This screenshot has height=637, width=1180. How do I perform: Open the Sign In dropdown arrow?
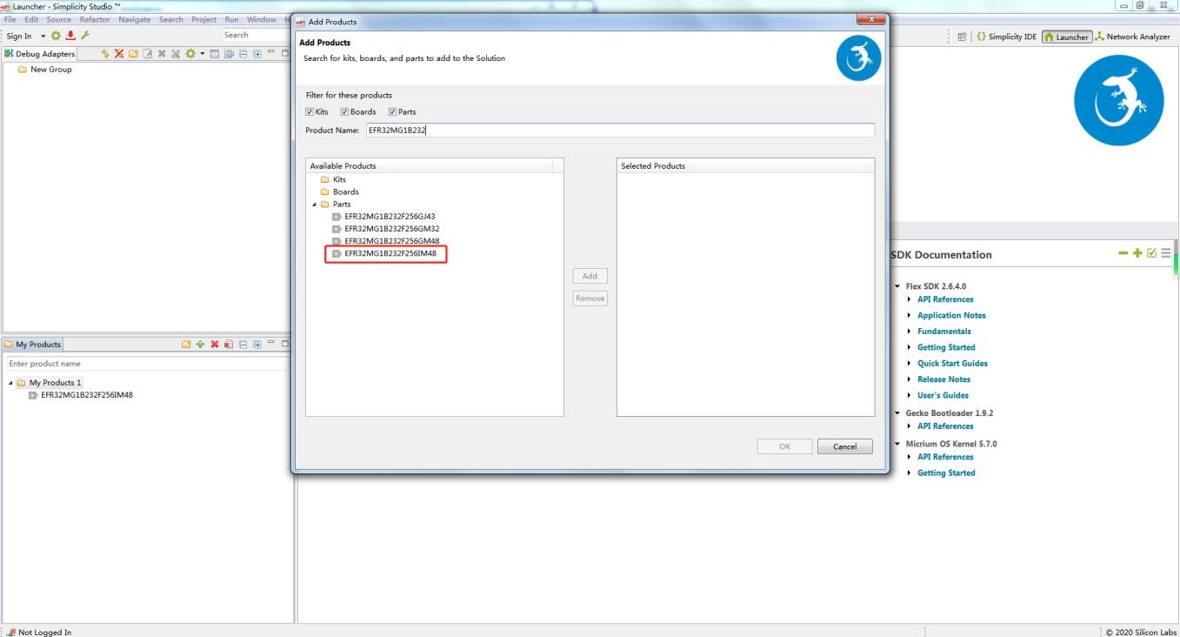[43, 36]
